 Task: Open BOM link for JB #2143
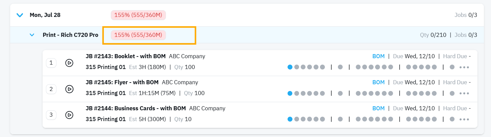pos(378,56)
